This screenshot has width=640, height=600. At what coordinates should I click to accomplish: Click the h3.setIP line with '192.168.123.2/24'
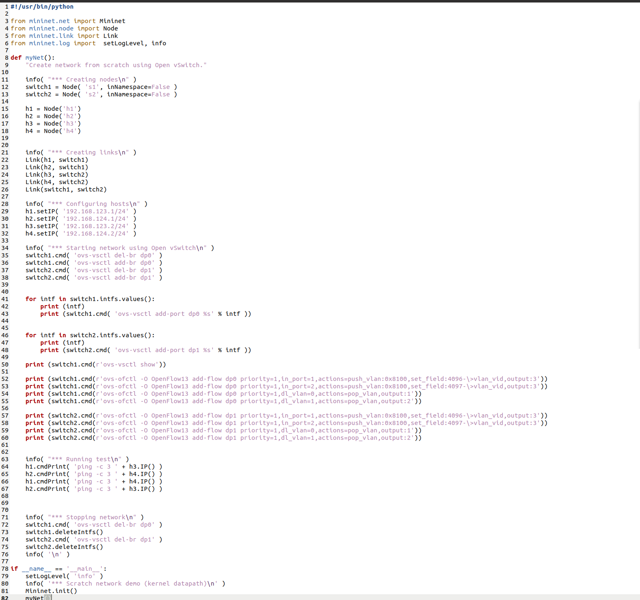81,226
